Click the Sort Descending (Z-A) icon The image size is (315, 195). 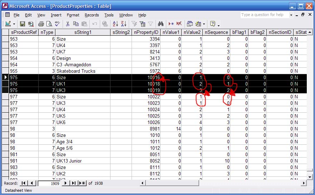tap(123, 24)
